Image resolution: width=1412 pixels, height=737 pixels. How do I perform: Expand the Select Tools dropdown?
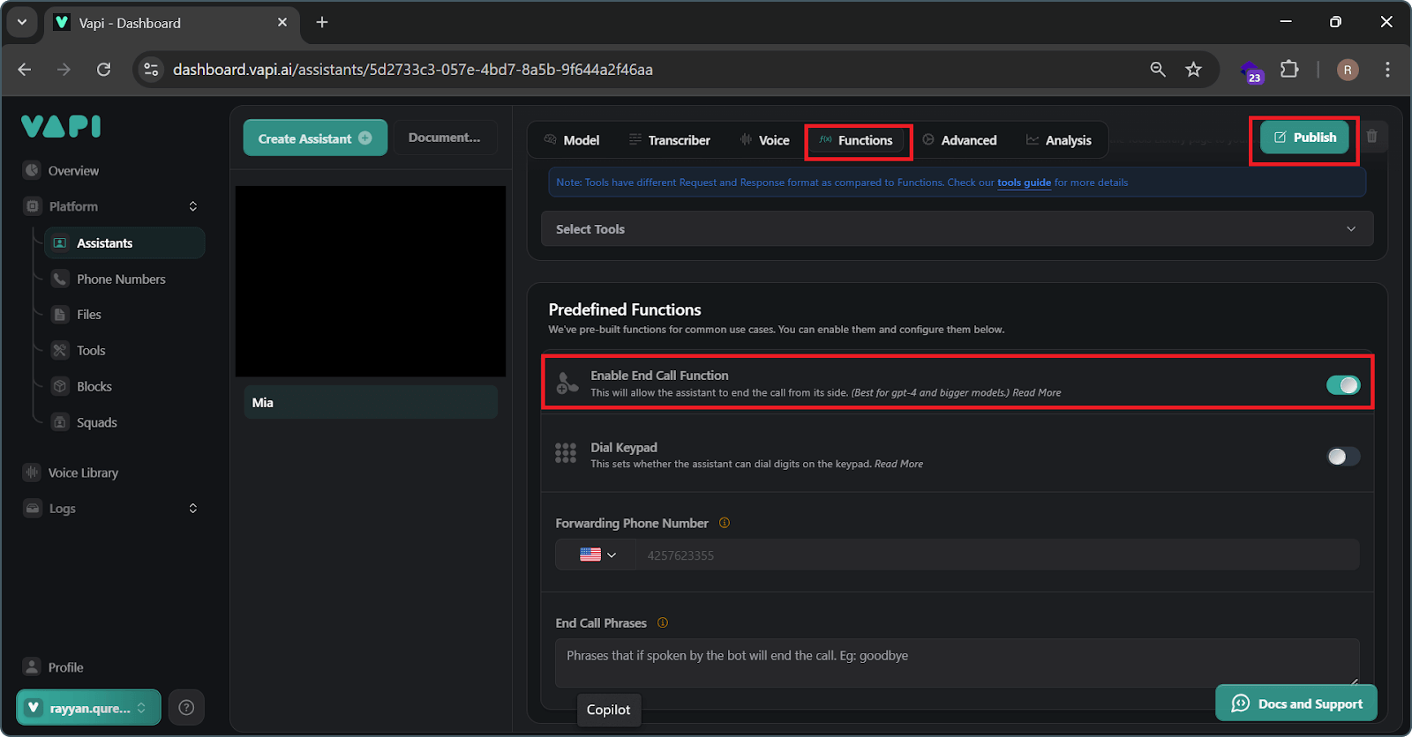pos(957,229)
